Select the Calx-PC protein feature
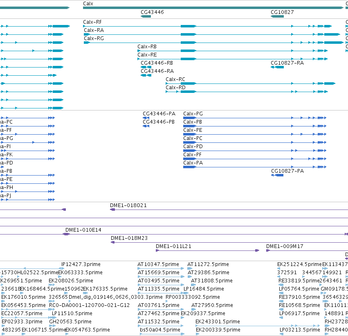This screenshot has width=348, height=336. coord(255,142)
